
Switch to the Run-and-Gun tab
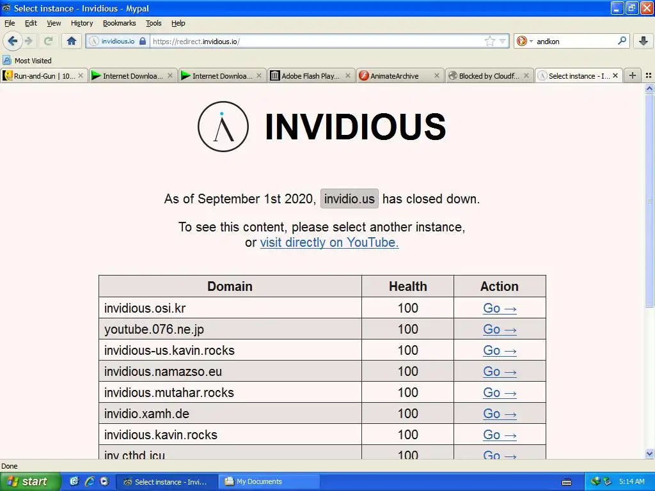coord(44,75)
